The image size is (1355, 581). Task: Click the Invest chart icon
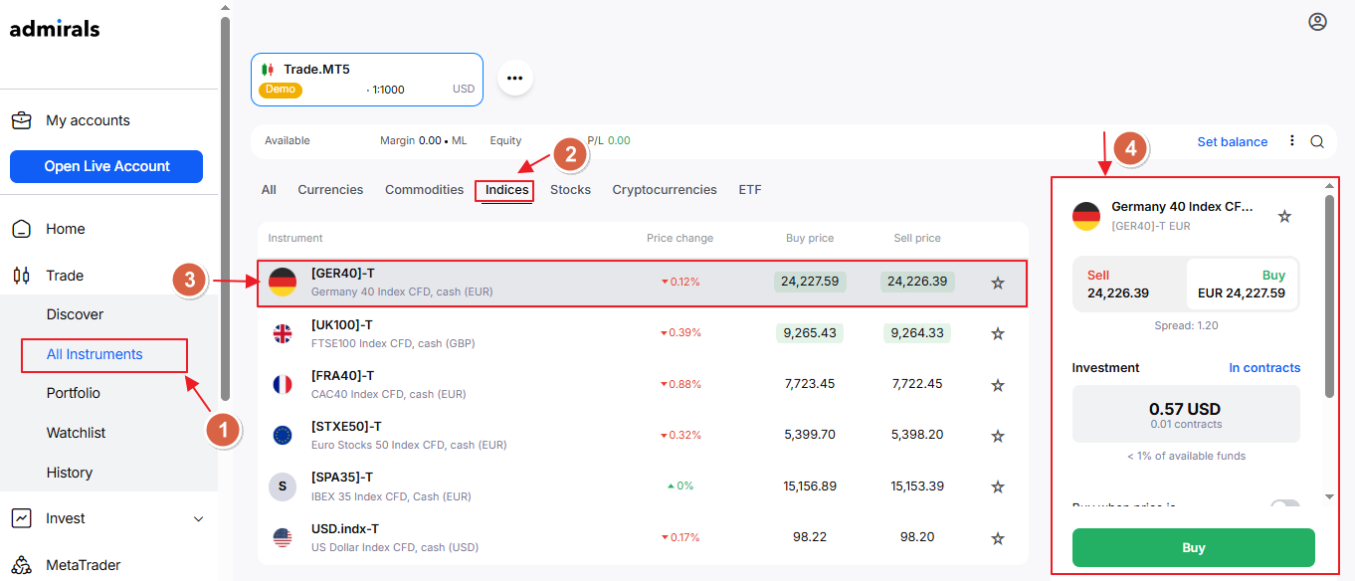21,518
